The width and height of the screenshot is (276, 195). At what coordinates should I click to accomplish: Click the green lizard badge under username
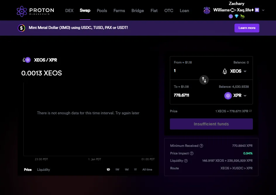(x=242, y=16)
